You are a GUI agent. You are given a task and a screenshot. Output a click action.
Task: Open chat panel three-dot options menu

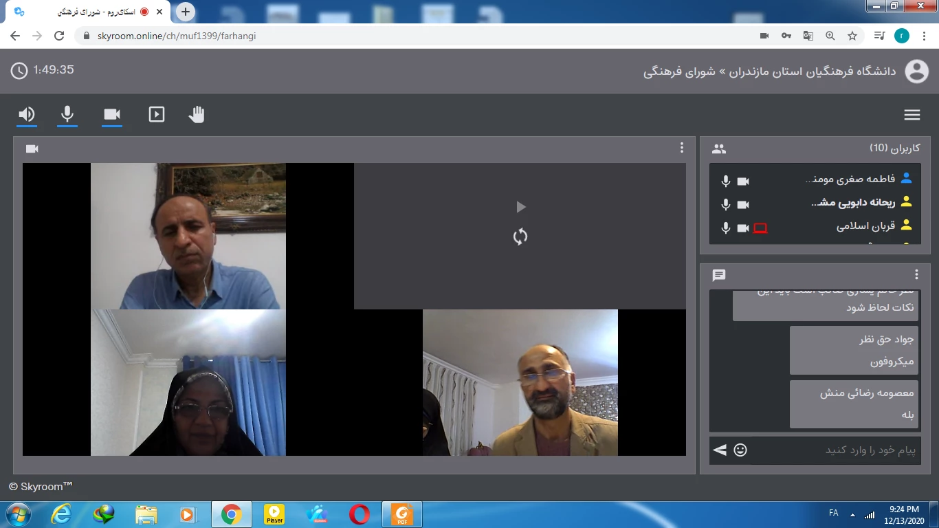(916, 275)
